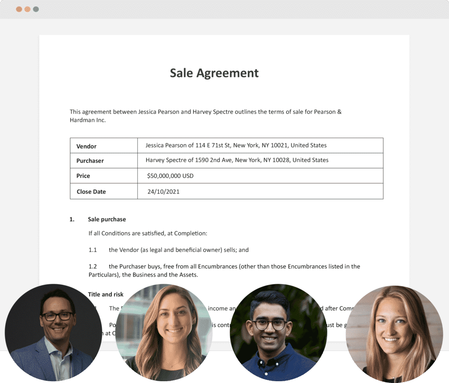Image resolution: width=449 pixels, height=383 pixels.
Task: Click the agreement introduction paragraph
Action: [x=205, y=116]
